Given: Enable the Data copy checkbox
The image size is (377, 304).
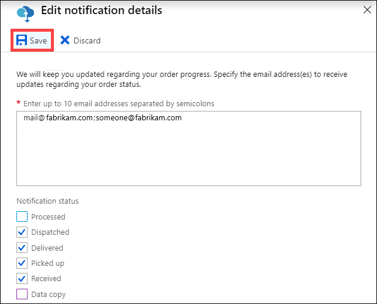Looking at the screenshot, I should coord(22,294).
